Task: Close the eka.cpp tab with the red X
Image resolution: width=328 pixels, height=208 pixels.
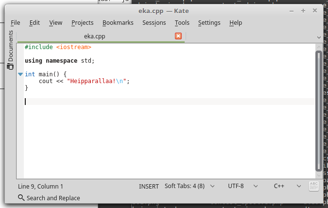Action: pos(178,36)
